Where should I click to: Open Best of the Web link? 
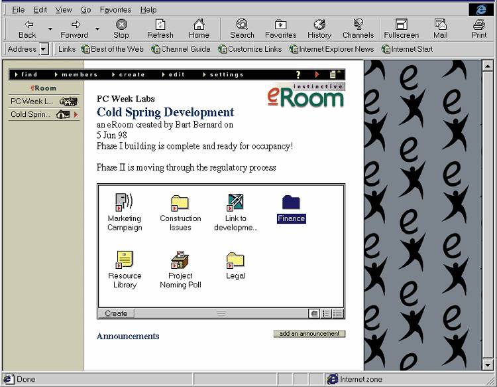[x=113, y=49]
